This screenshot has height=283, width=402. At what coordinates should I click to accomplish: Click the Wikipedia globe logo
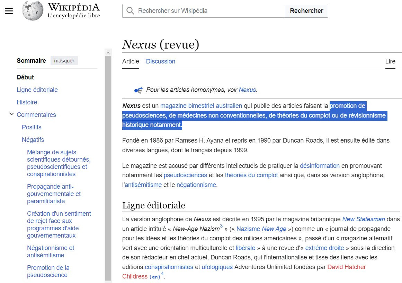pos(33,11)
